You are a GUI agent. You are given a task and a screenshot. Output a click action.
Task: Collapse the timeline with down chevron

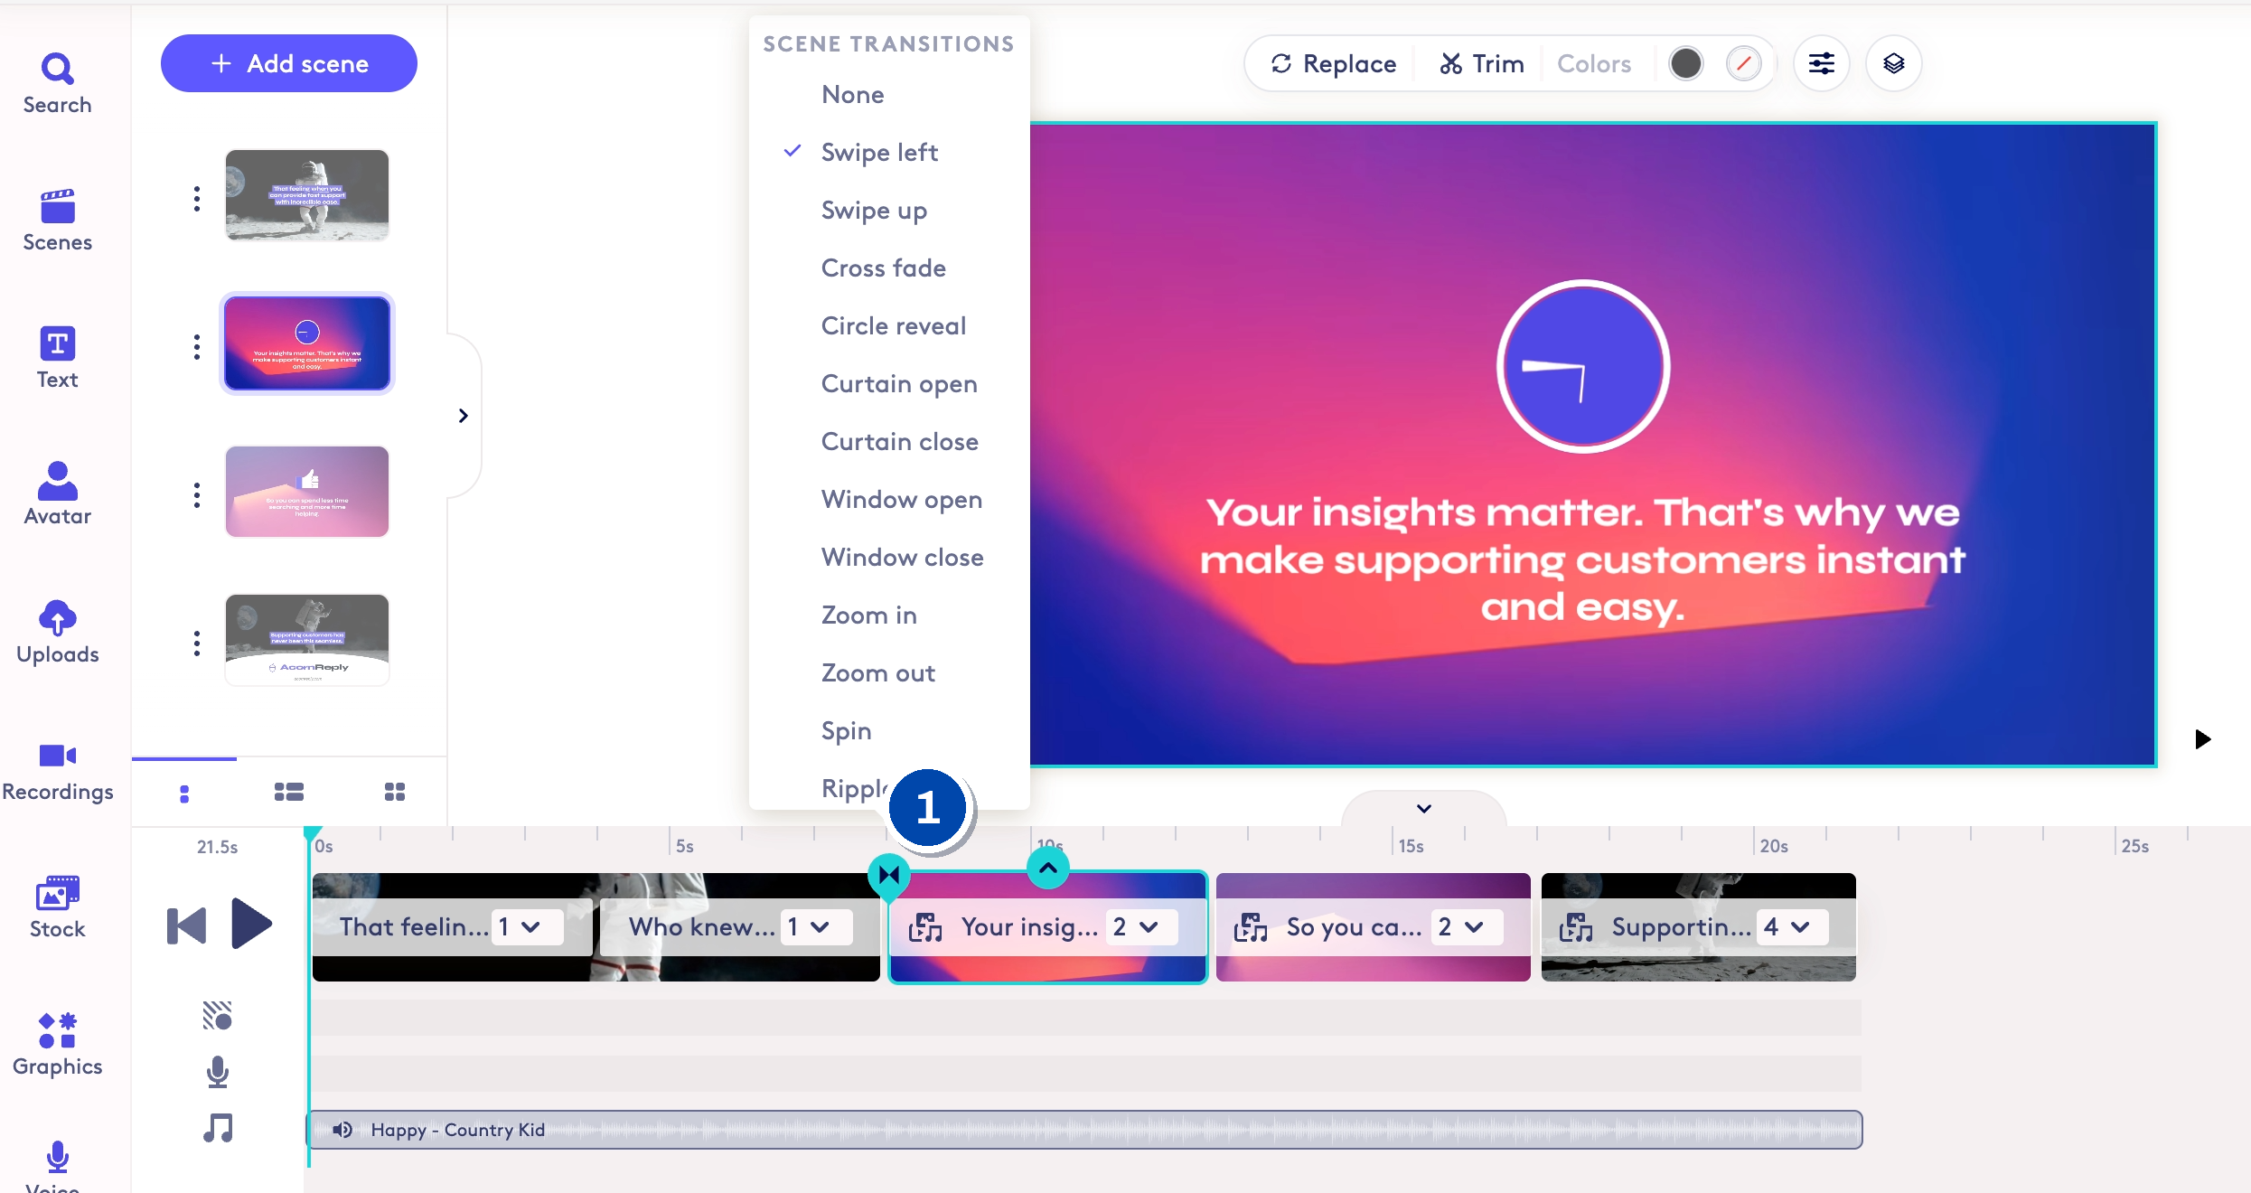click(x=1424, y=809)
